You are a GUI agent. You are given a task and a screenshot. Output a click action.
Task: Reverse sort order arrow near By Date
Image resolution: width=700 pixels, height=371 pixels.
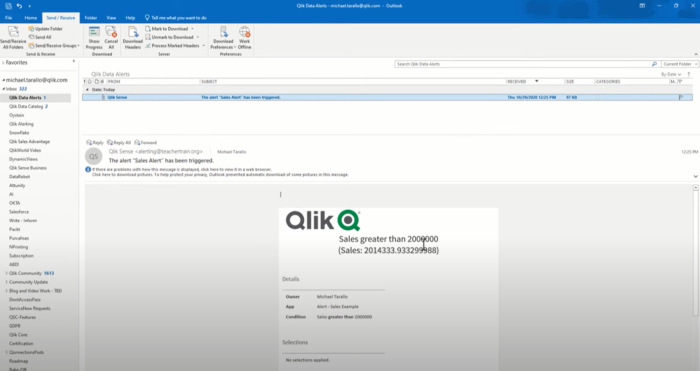click(689, 74)
